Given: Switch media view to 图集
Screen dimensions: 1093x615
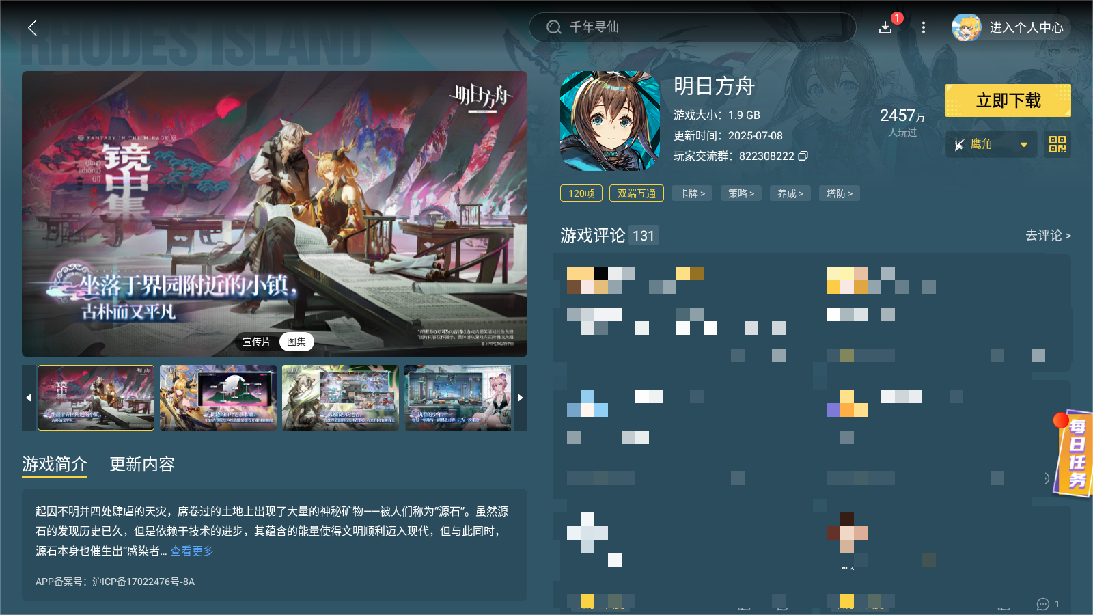Looking at the screenshot, I should pyautogui.click(x=296, y=342).
